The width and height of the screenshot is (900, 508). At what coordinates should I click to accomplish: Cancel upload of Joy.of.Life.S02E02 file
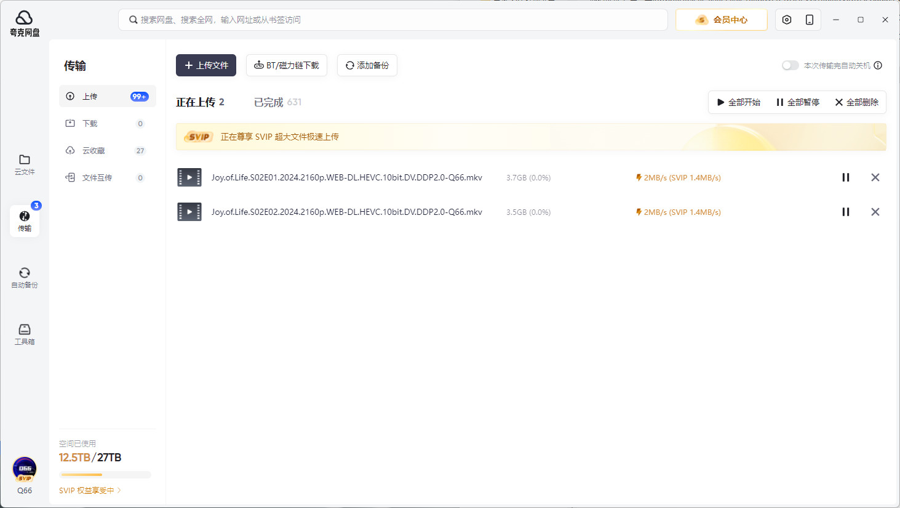coord(875,212)
